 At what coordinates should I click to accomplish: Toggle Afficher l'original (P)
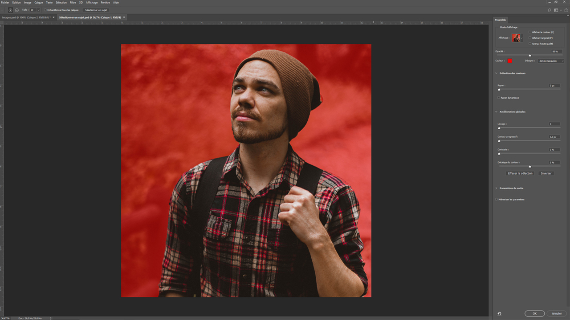pyautogui.click(x=530, y=38)
